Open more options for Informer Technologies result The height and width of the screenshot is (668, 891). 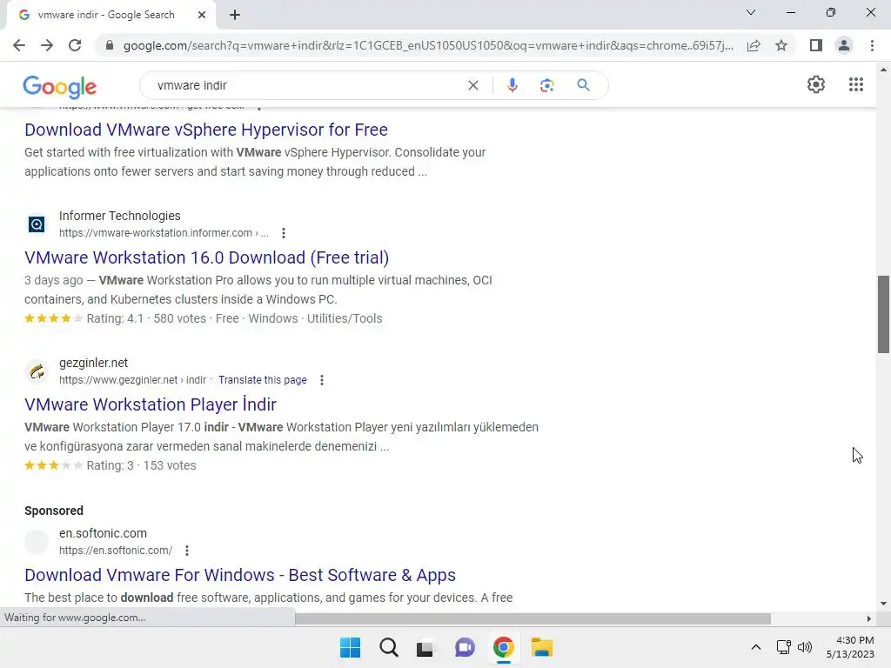pos(284,233)
